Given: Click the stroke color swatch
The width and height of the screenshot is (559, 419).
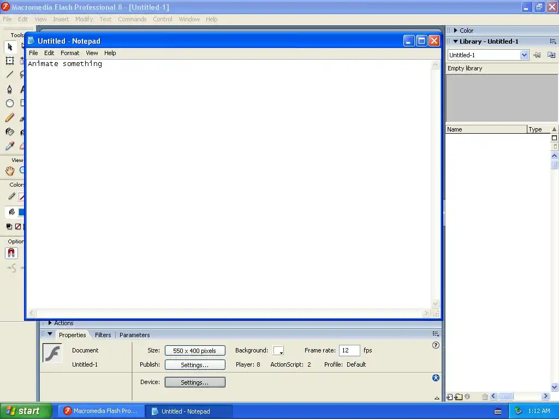Looking at the screenshot, I should 21,196.
